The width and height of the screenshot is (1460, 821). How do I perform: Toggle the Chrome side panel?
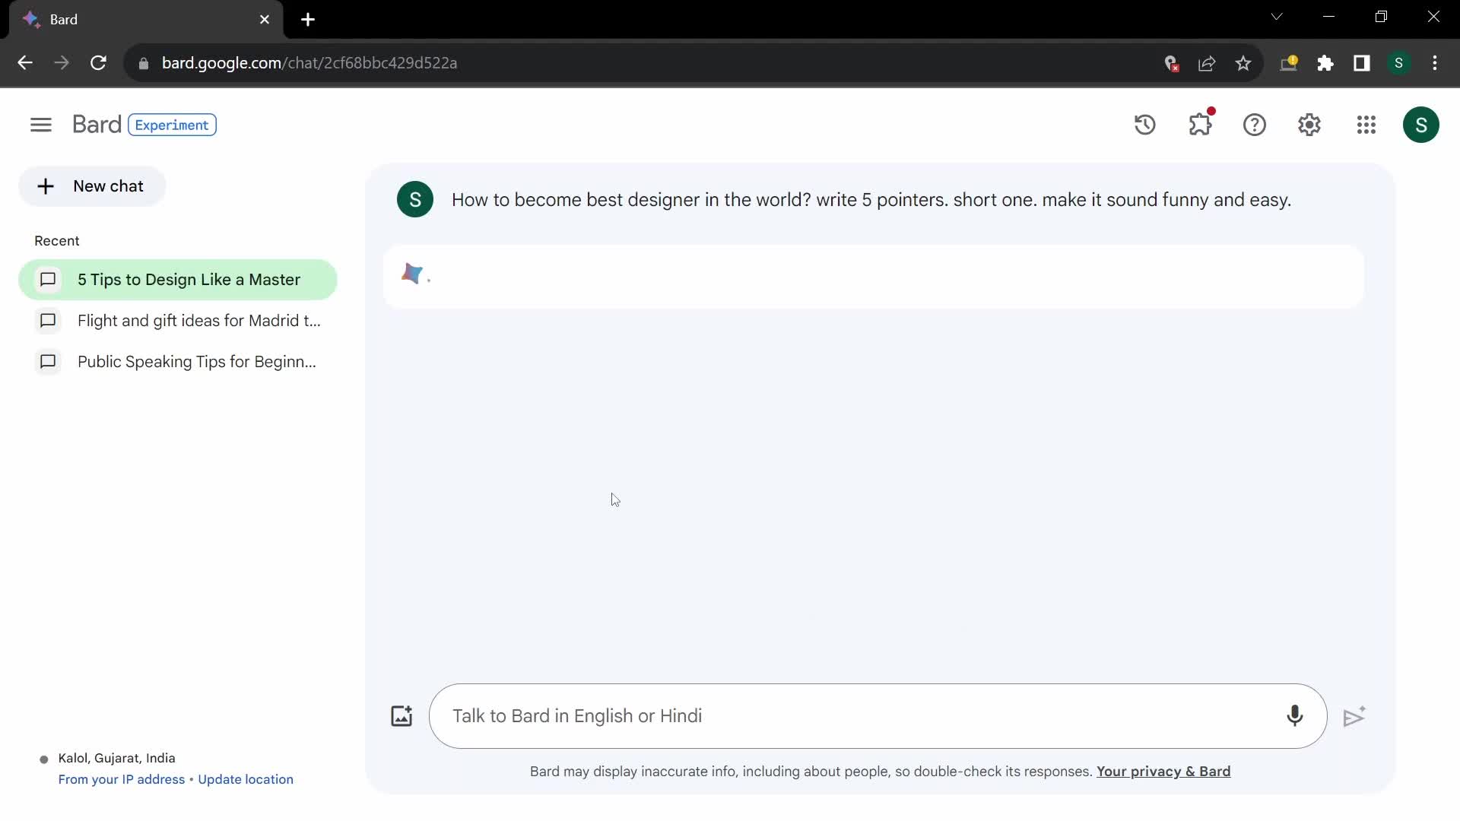[x=1362, y=63]
